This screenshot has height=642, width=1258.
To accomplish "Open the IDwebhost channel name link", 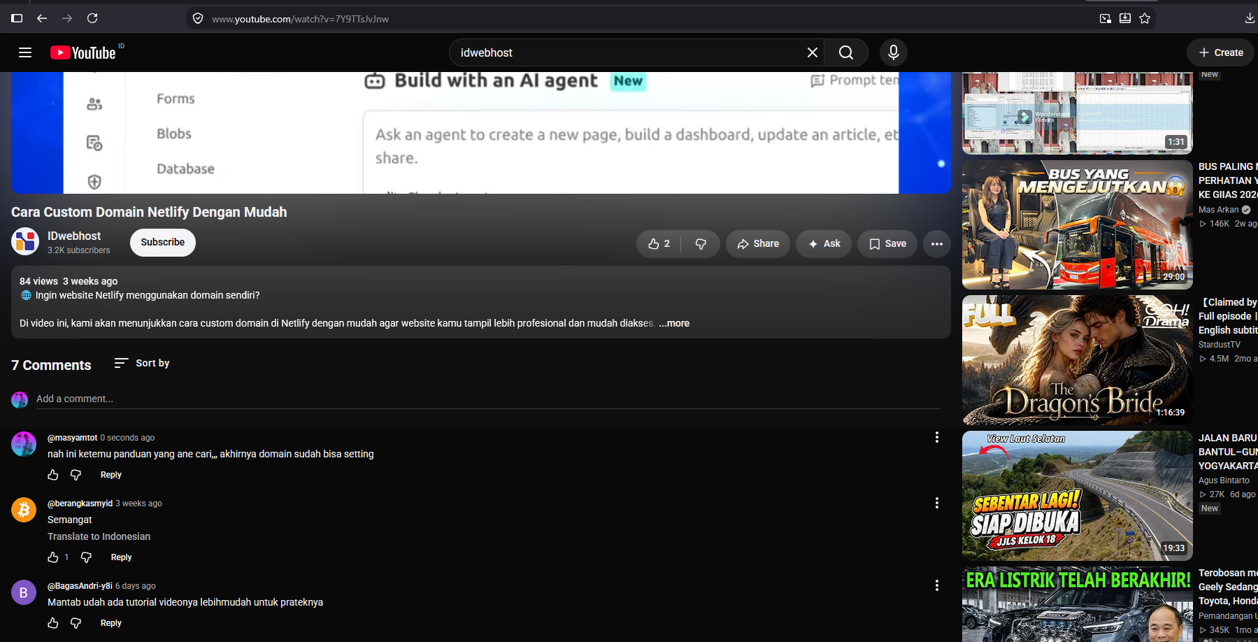I will (x=74, y=236).
